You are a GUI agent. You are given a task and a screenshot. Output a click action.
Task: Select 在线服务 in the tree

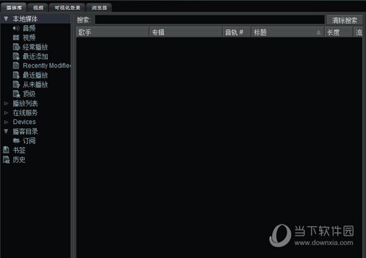(25, 113)
